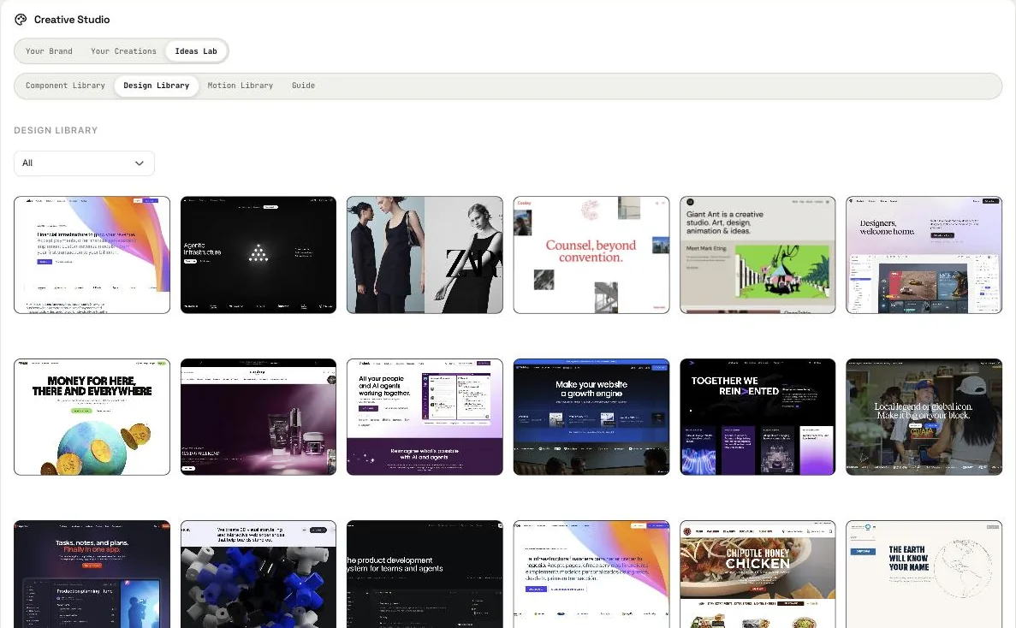Open the 'product development system for teams' thumbnail
This screenshot has width=1016, height=628.
(x=425, y=574)
